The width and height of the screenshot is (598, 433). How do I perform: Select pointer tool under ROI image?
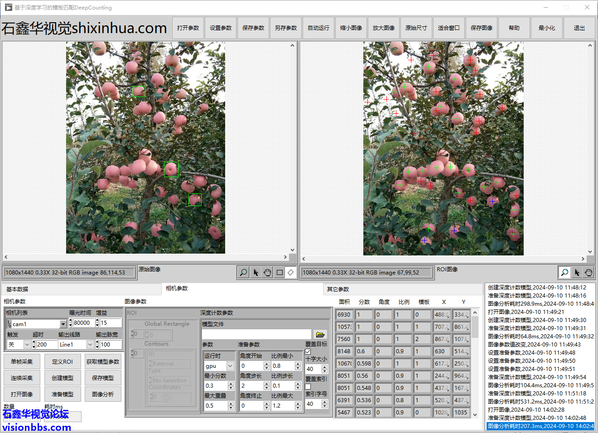577,272
